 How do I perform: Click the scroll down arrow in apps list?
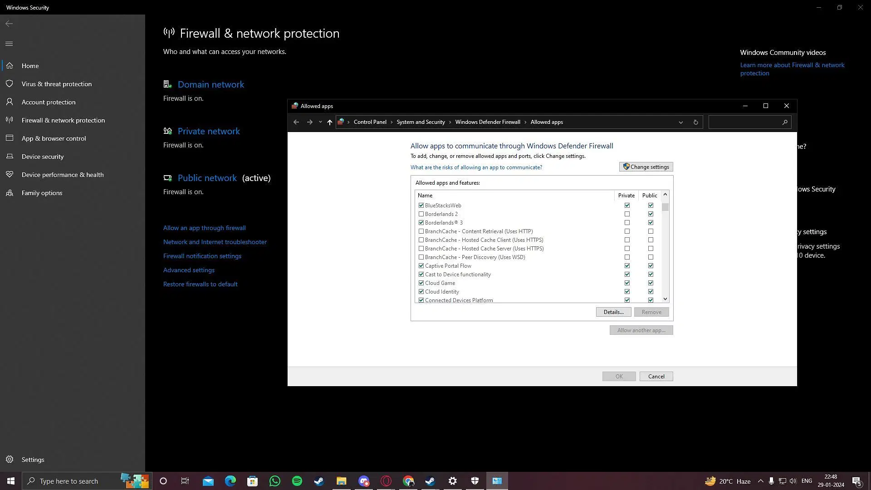(x=665, y=299)
